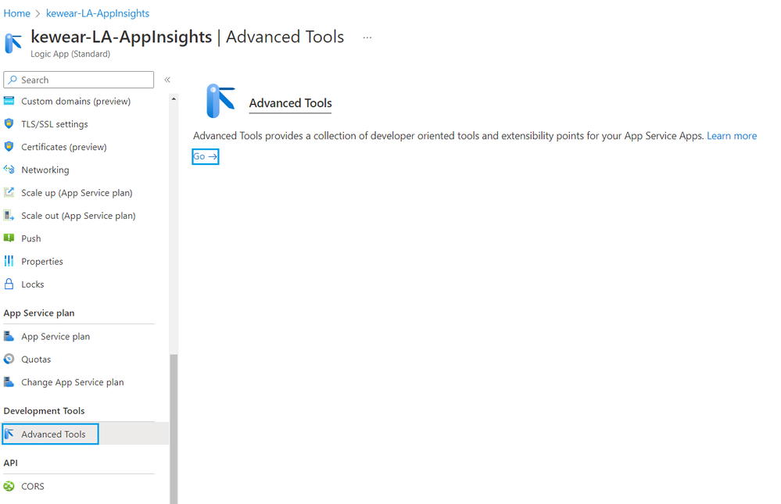Click the Scale up icon

click(9, 192)
